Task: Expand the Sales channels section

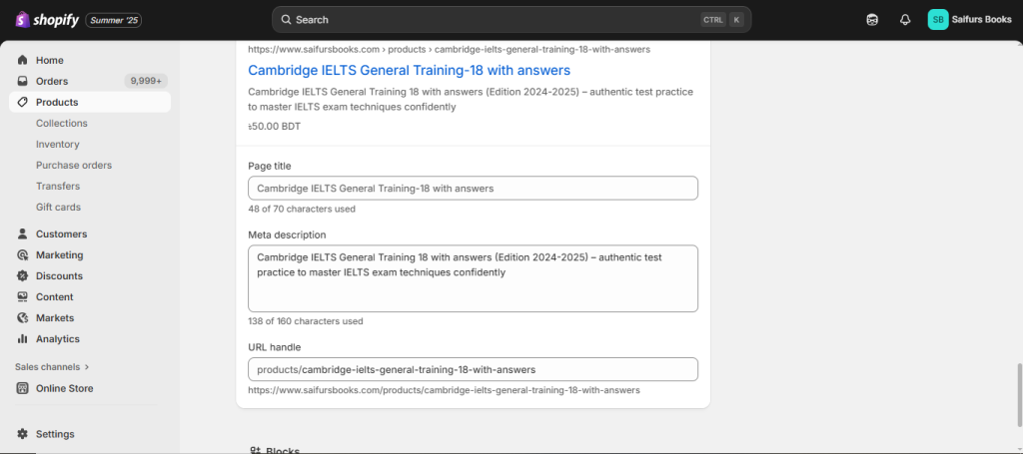Action: point(52,366)
